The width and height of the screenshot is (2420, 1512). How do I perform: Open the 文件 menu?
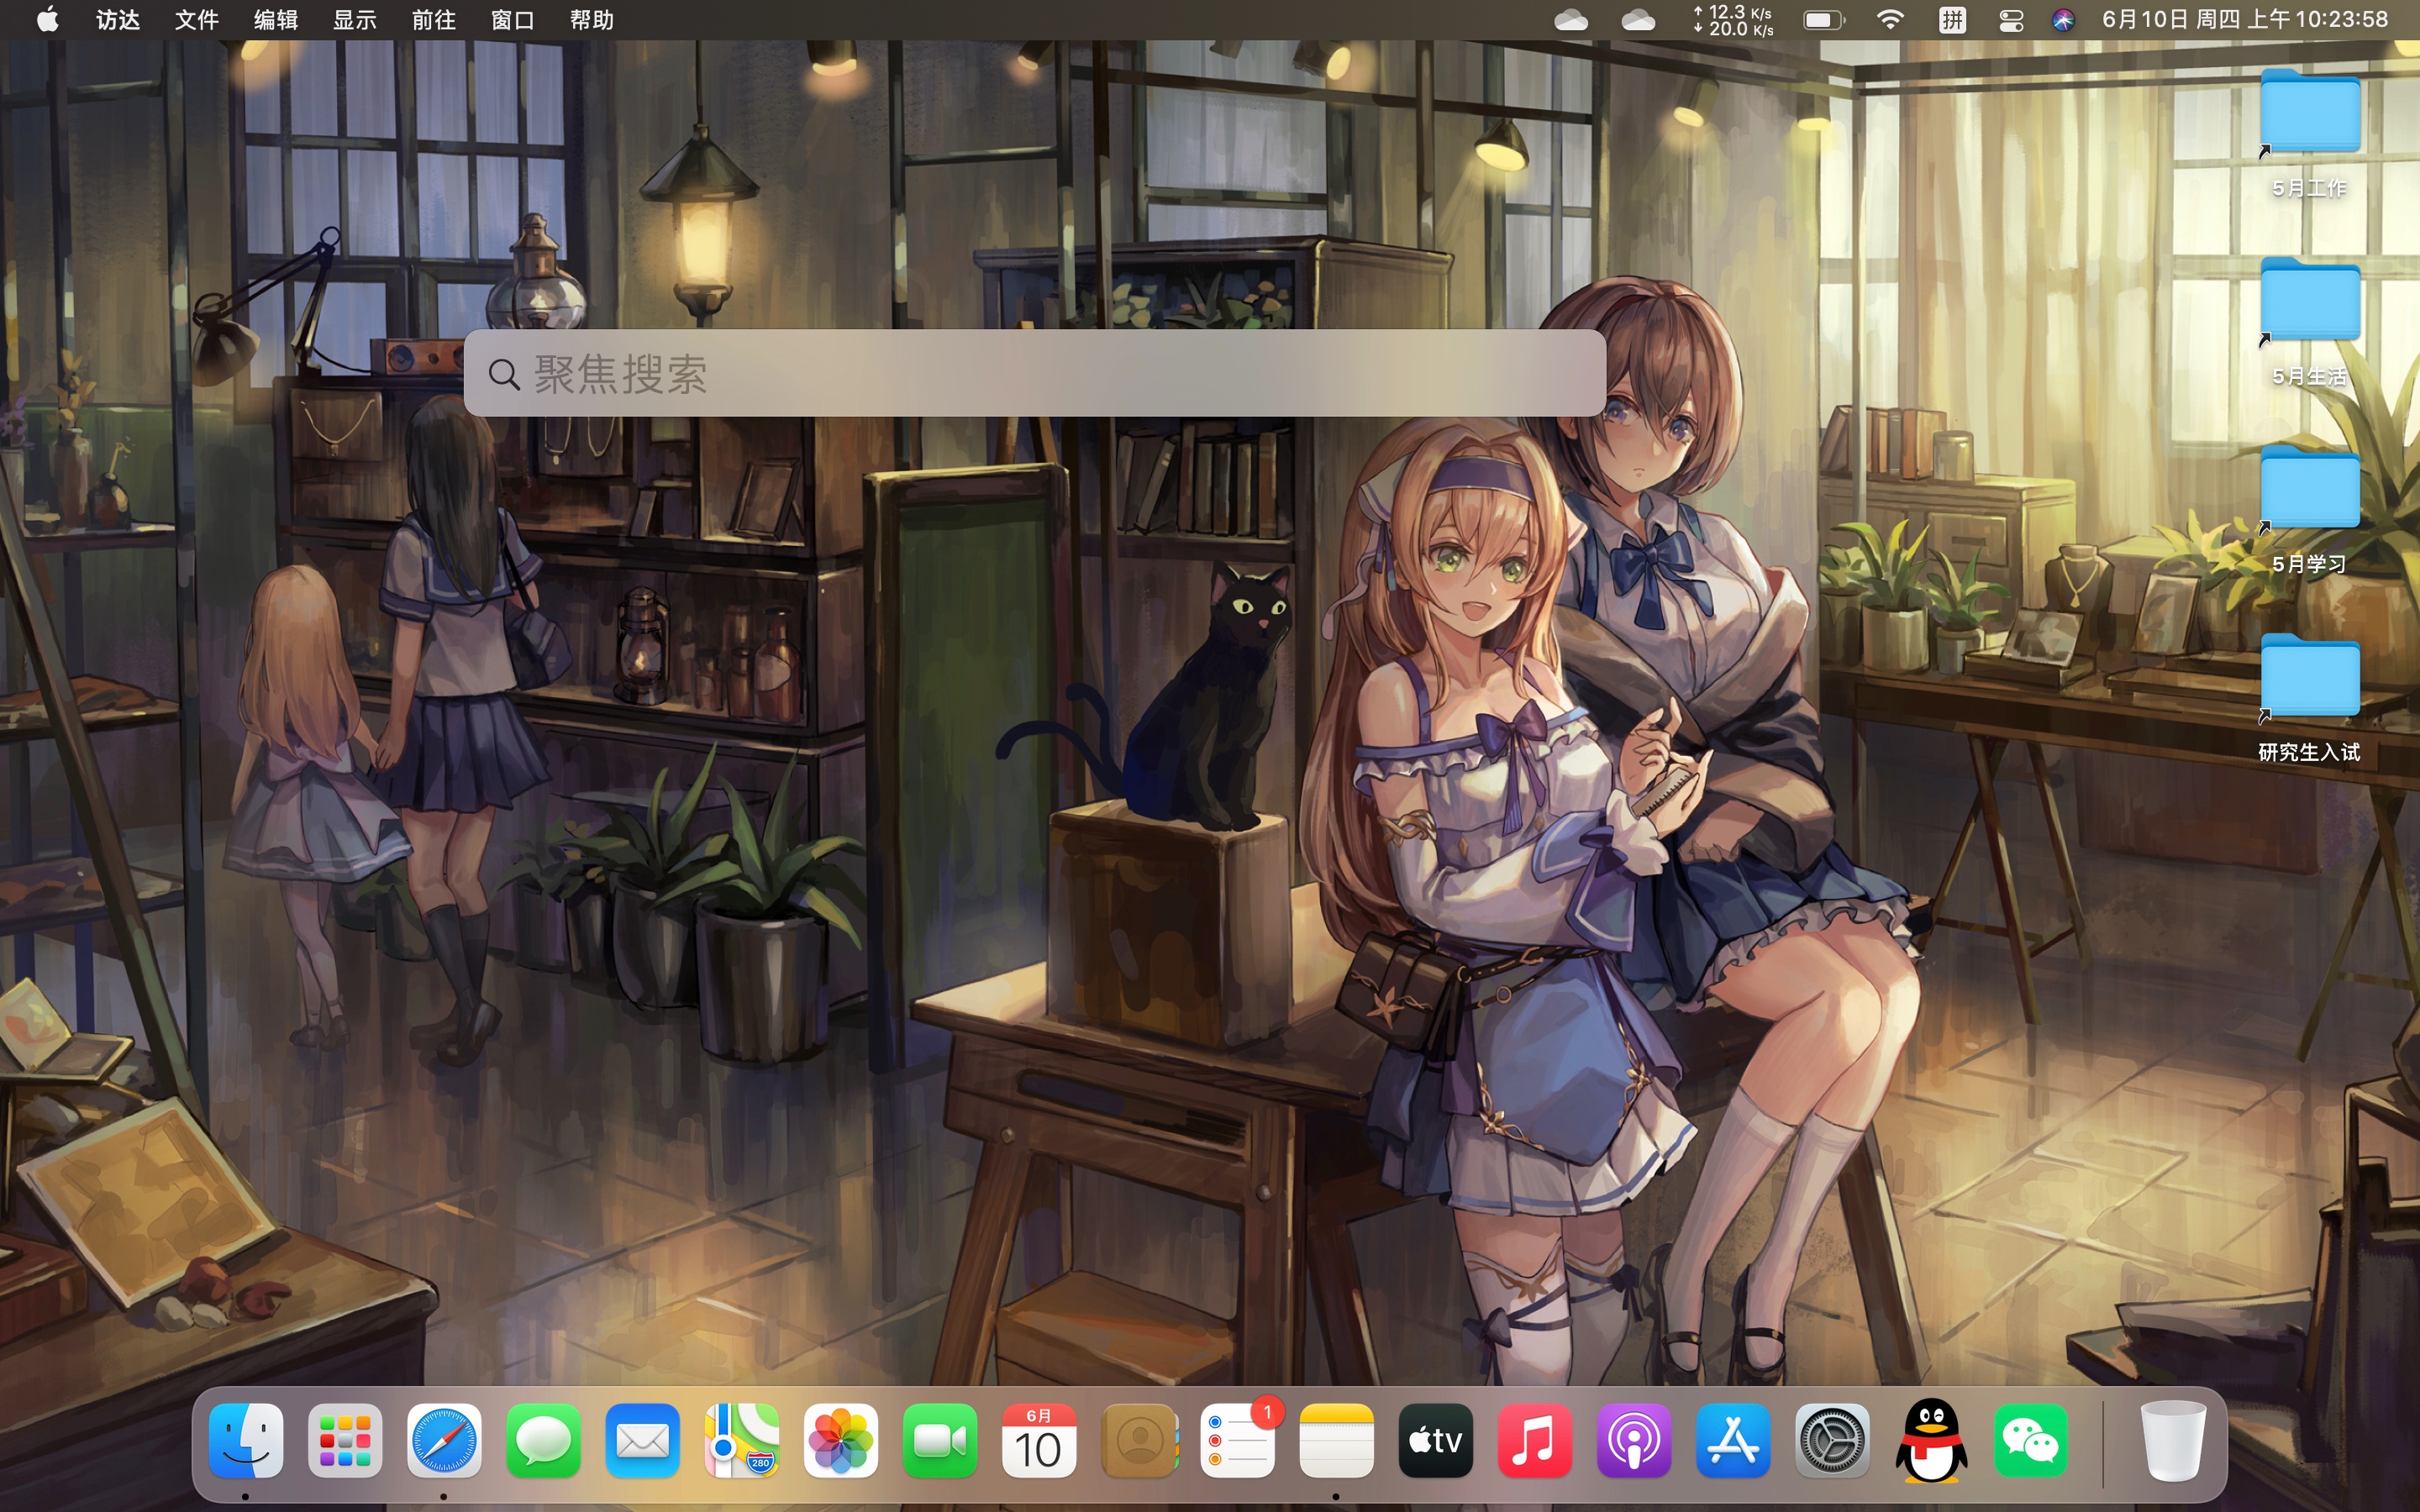point(196,20)
